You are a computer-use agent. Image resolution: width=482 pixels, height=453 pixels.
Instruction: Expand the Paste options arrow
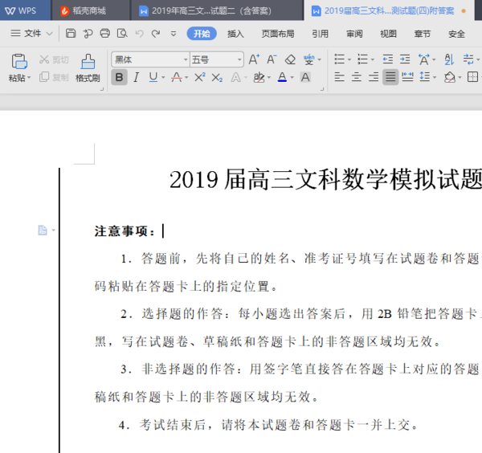point(29,78)
